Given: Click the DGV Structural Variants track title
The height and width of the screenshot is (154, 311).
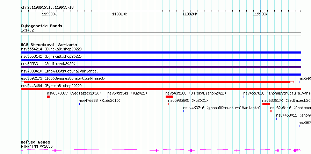Looking at the screenshot, I should pos(49,45).
